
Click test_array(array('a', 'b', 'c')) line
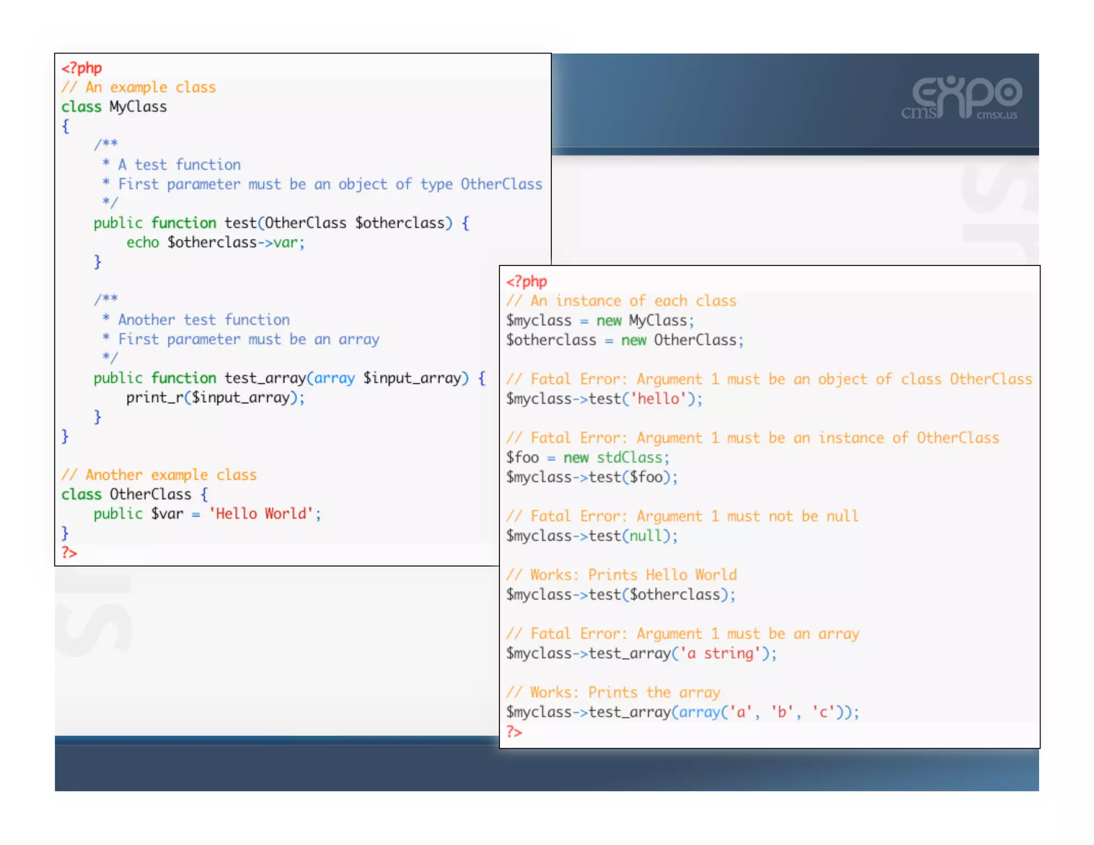(x=682, y=712)
